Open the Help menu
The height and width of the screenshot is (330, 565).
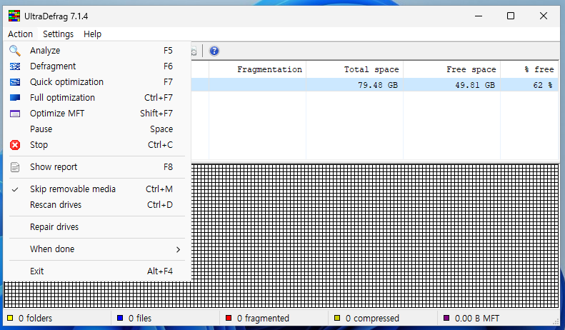(x=92, y=34)
